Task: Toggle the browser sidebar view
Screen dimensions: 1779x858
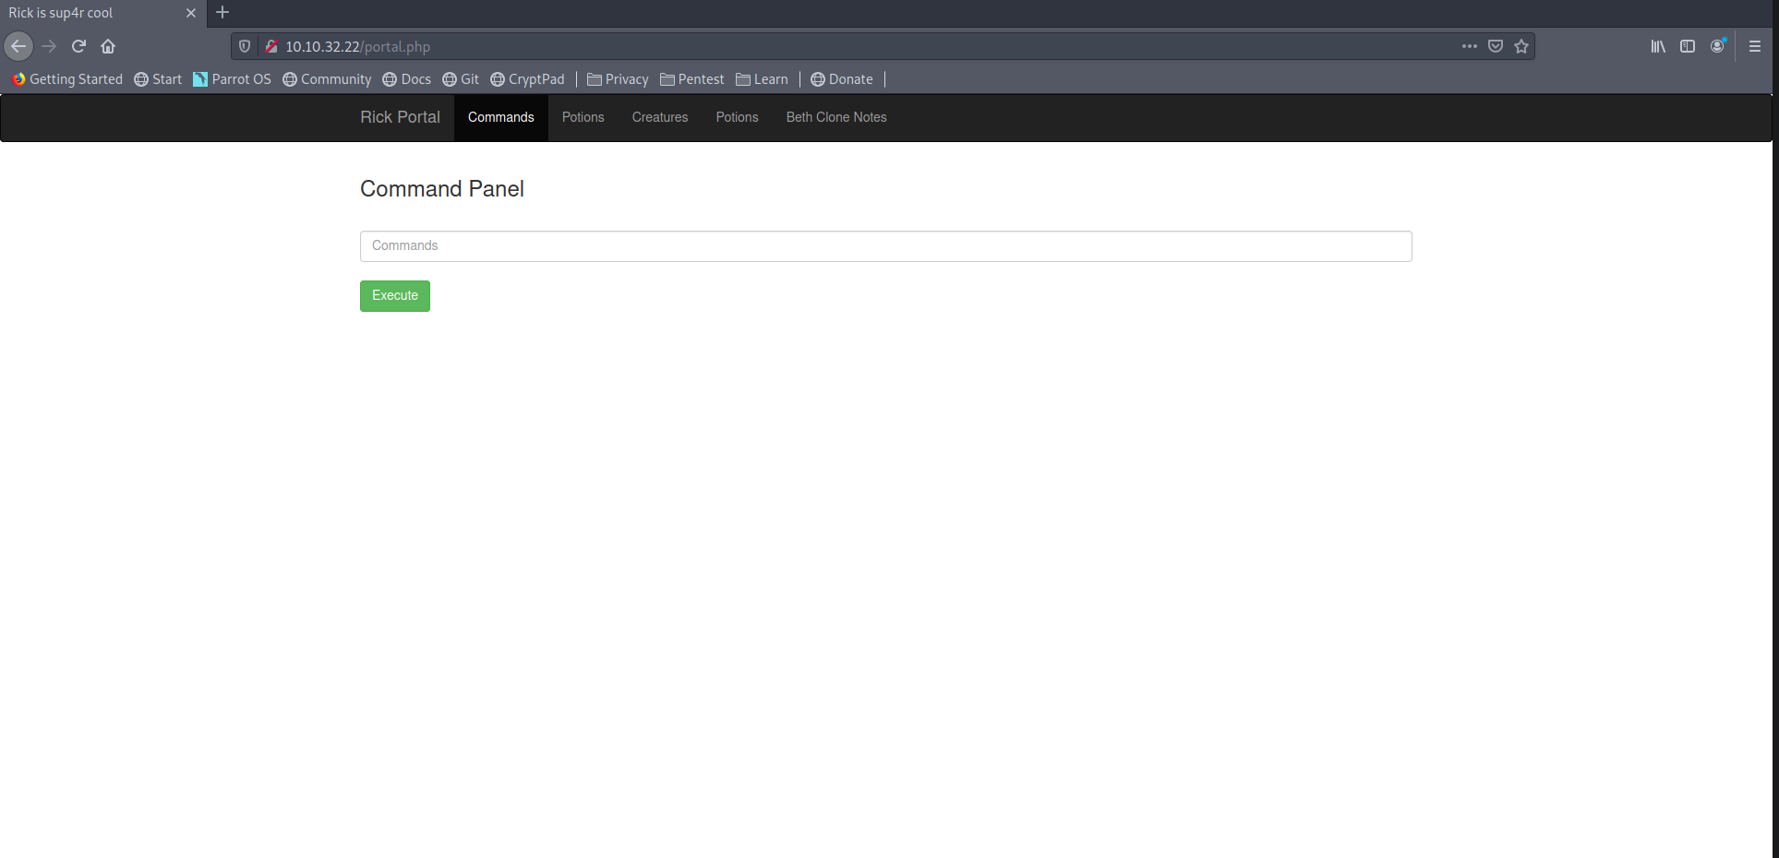Action: pos(1688,46)
